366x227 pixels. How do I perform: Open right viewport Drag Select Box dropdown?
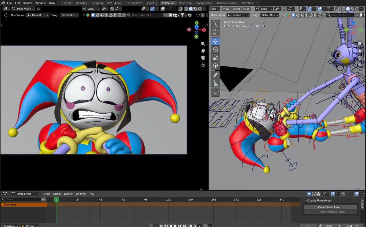point(270,15)
